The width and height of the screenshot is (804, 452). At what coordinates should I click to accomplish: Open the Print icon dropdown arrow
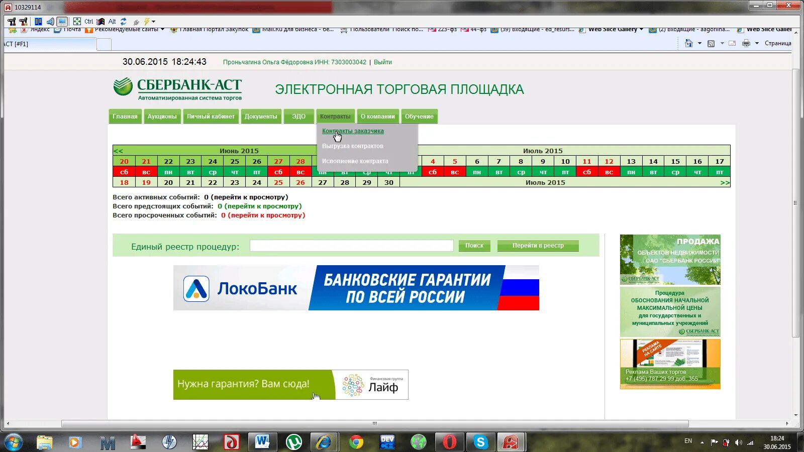coord(757,43)
